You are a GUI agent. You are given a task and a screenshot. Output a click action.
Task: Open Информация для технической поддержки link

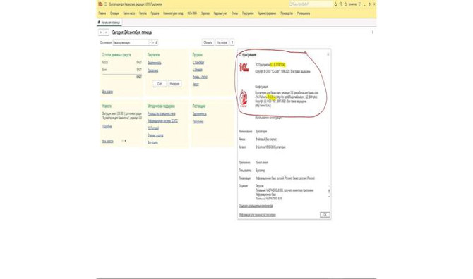point(257,215)
